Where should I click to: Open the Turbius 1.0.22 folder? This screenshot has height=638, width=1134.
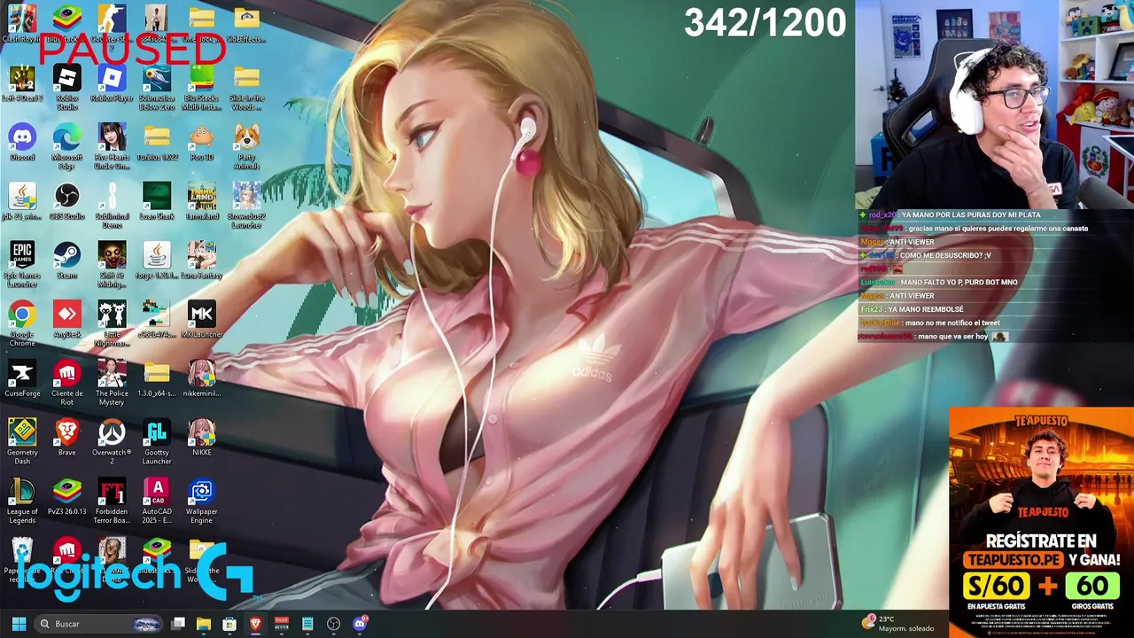click(157, 143)
